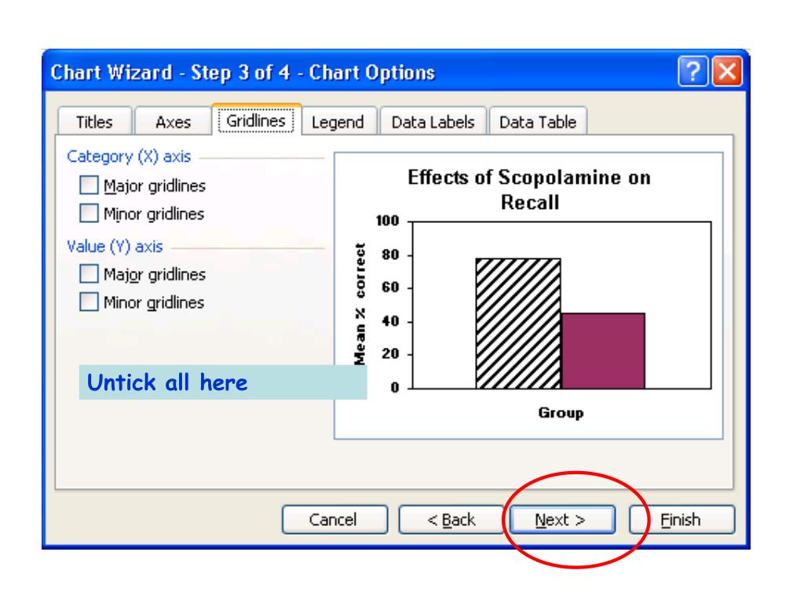Click the 'Mean % correct' axis label
This screenshot has height=603, width=804.
pos(360,304)
